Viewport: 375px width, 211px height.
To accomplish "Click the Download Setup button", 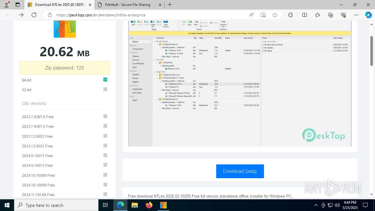I will pos(240,171).
